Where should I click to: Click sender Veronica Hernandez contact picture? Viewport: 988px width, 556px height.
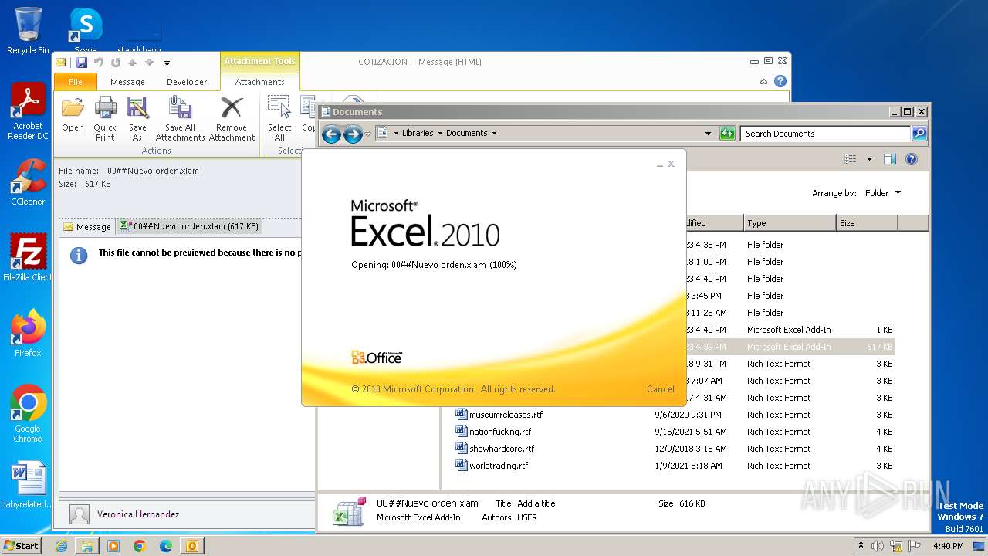pyautogui.click(x=79, y=514)
